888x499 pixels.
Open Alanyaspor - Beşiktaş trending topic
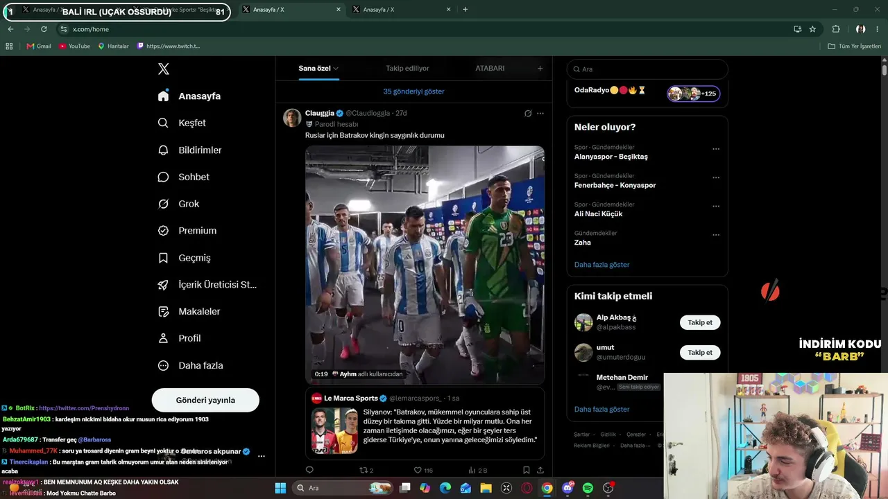(x=610, y=157)
